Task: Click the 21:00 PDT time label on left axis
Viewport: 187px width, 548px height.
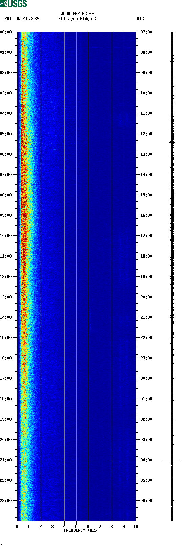Action: click(x=6, y=460)
